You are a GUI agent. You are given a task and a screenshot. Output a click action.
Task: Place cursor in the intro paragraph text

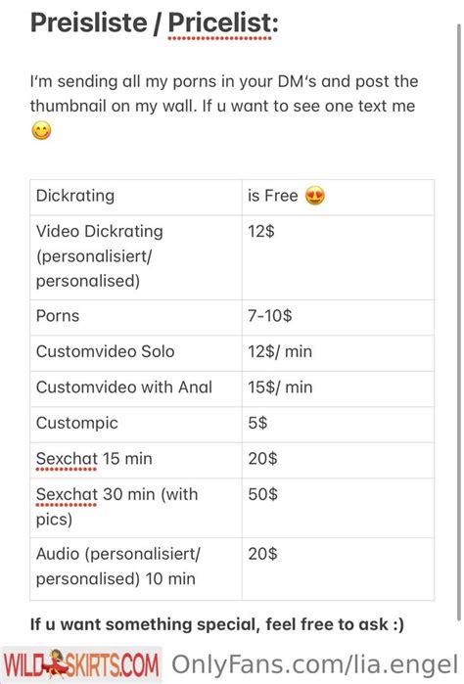[x=224, y=94]
